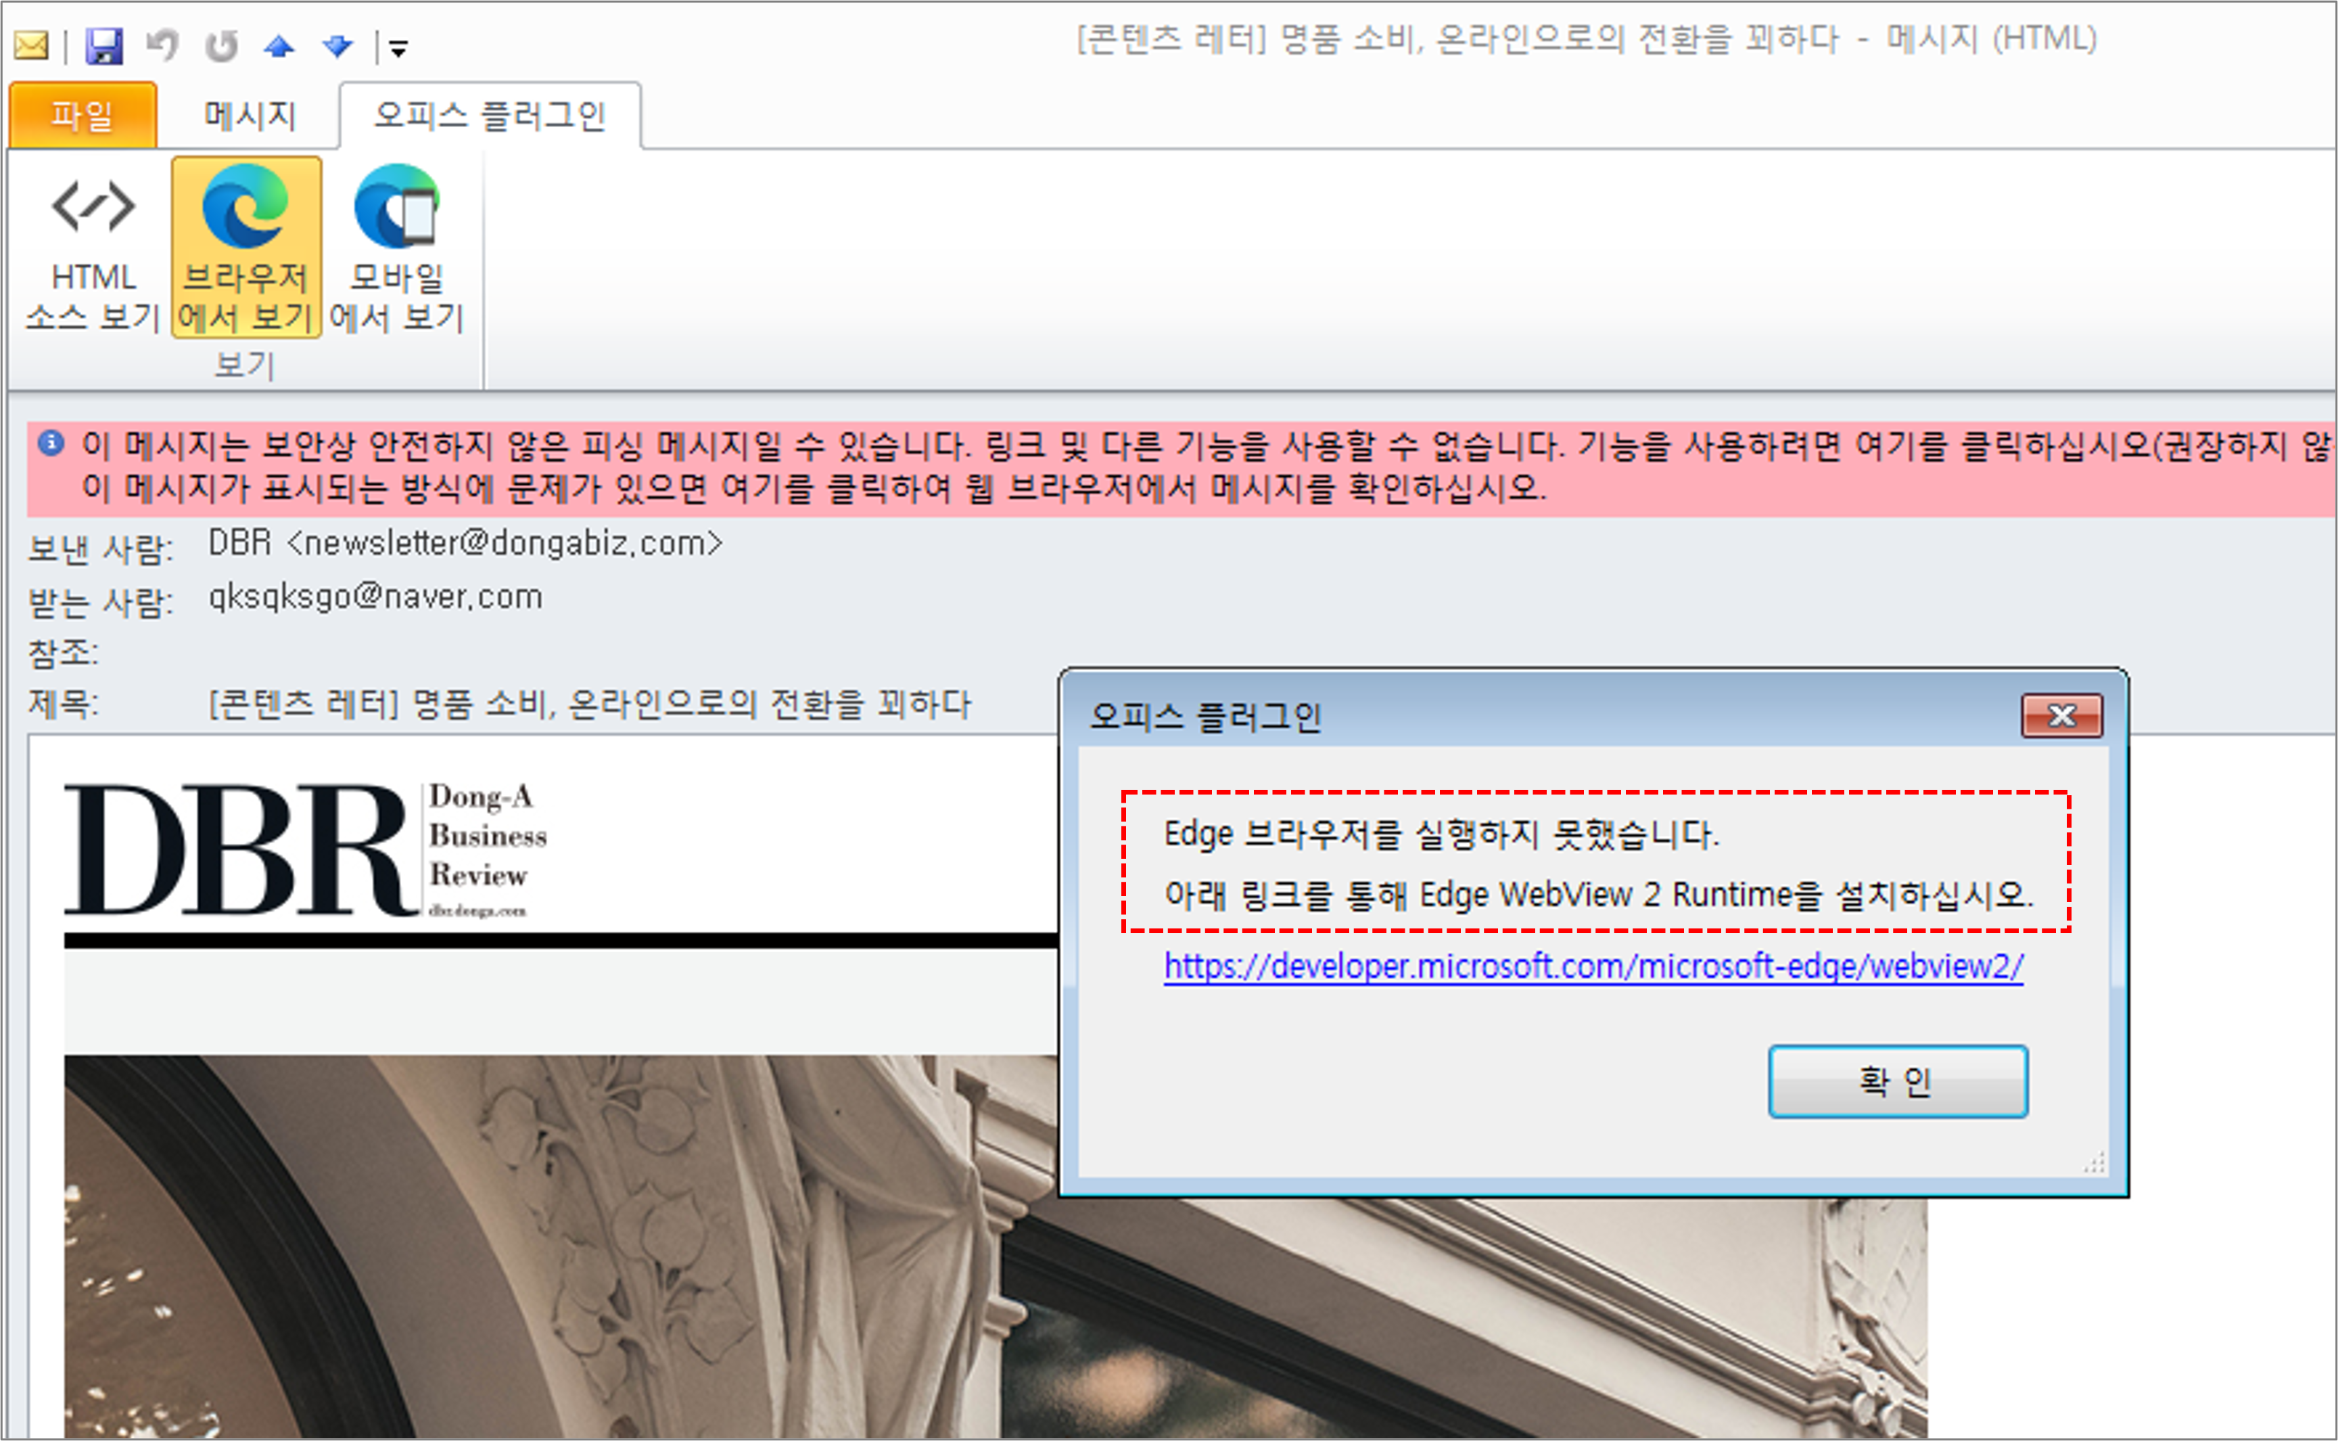Go to next item with down arrow

[x=337, y=45]
